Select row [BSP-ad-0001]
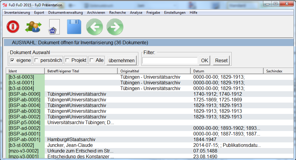Image resolution: width=296 pixels, height=160 pixels. pos(150,134)
